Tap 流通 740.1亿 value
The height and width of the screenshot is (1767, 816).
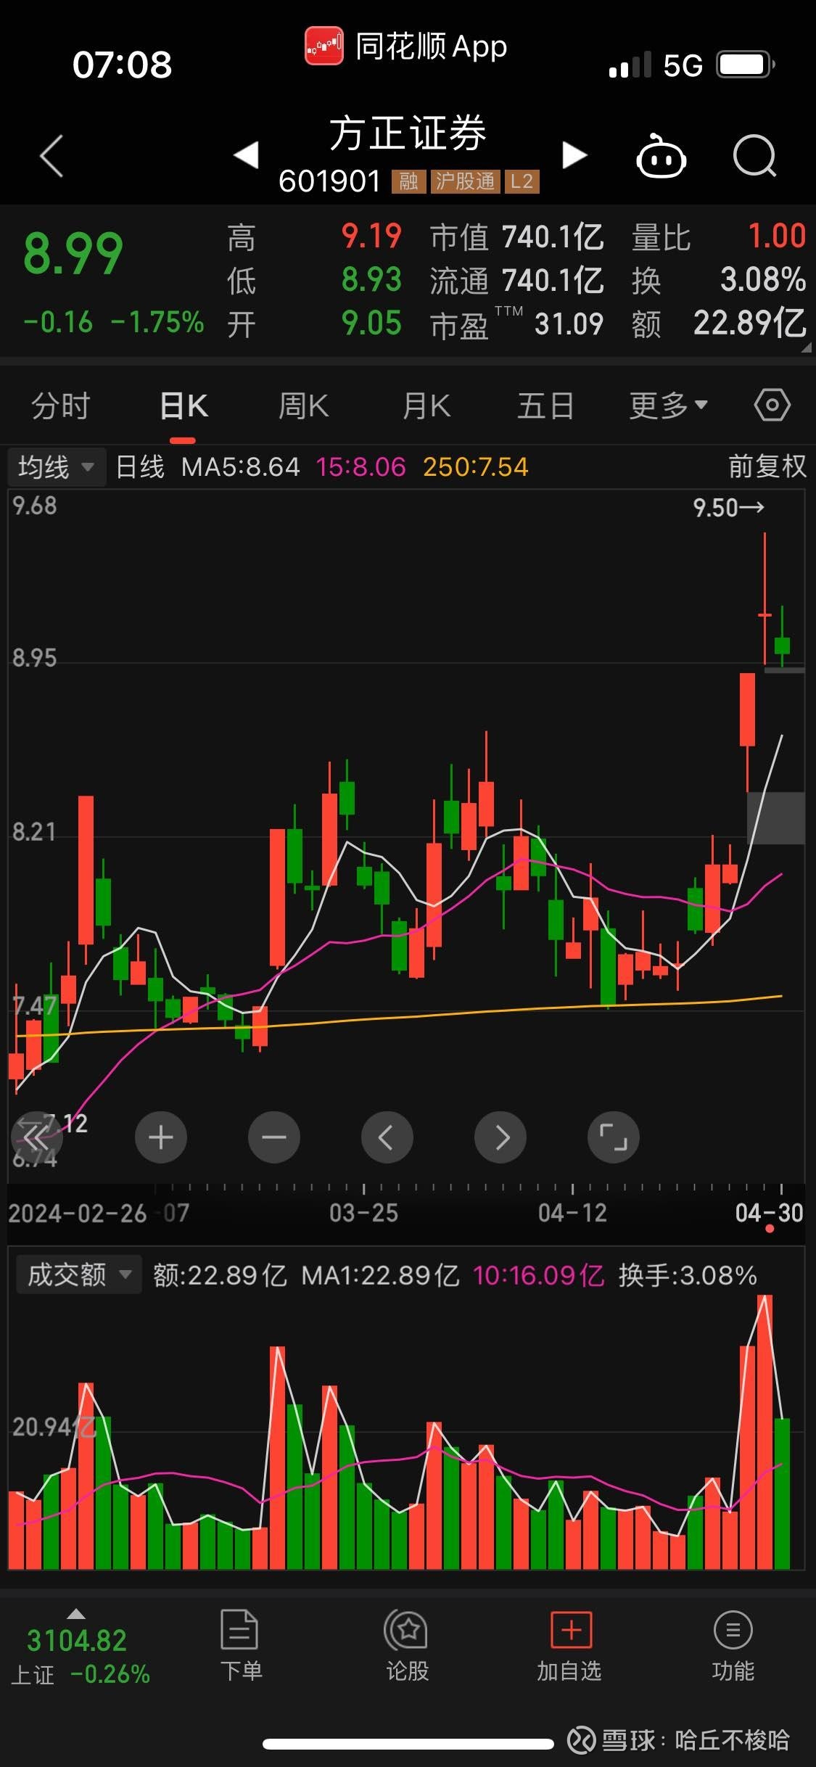[x=552, y=281]
